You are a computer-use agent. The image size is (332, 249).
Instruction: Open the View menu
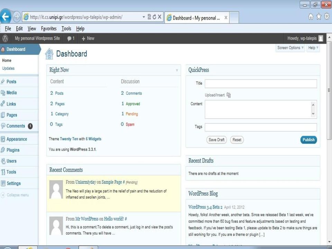(32, 29)
